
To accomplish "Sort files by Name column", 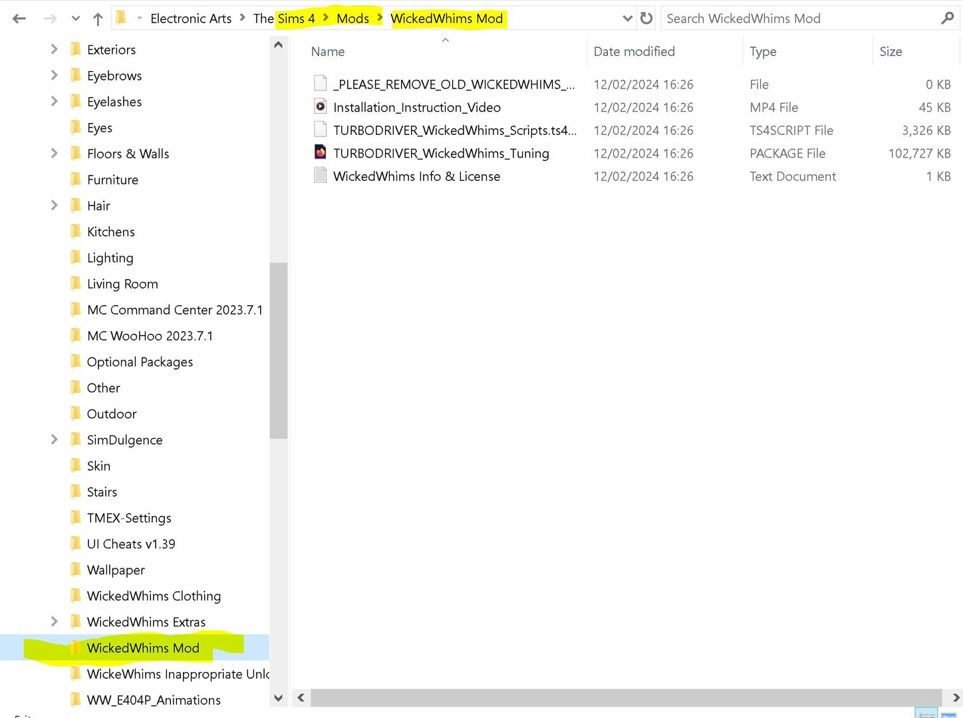I will tap(328, 51).
